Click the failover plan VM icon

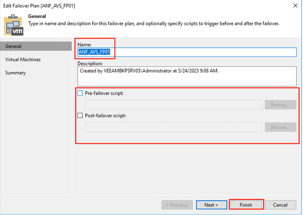coord(14,25)
